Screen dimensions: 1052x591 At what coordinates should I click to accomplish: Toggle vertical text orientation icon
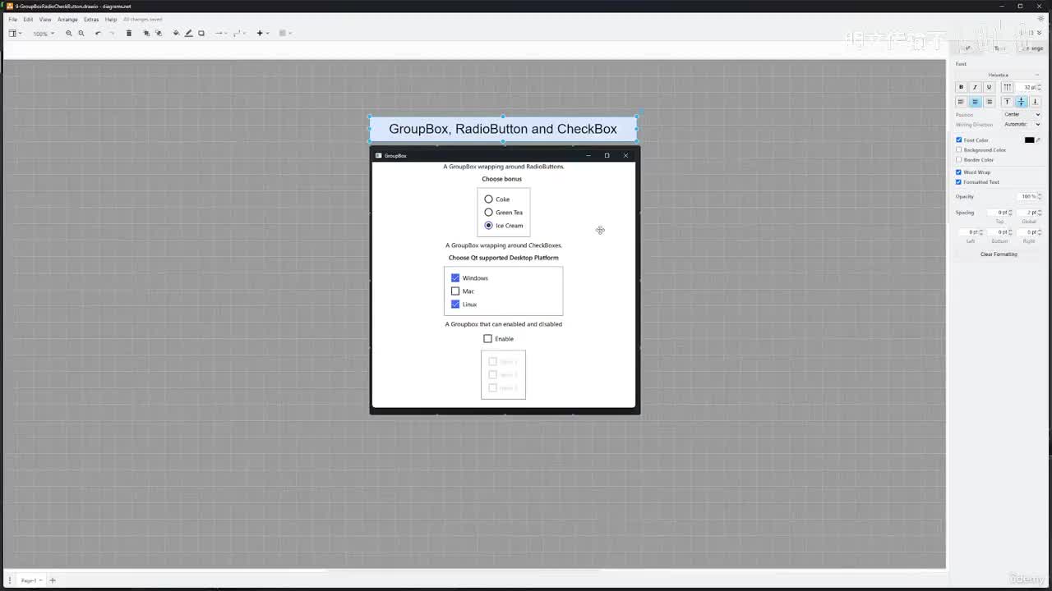(x=1007, y=87)
